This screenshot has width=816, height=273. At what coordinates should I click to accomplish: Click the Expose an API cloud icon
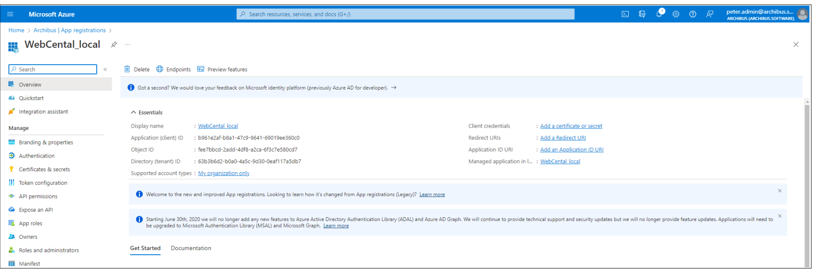tap(11, 210)
